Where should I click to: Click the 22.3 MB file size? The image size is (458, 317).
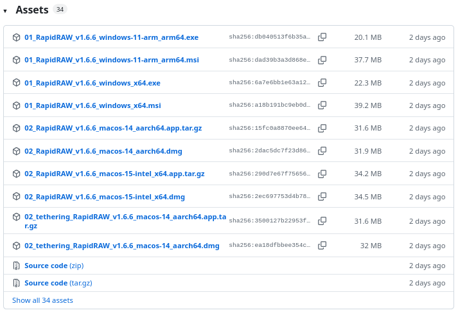(x=367, y=83)
